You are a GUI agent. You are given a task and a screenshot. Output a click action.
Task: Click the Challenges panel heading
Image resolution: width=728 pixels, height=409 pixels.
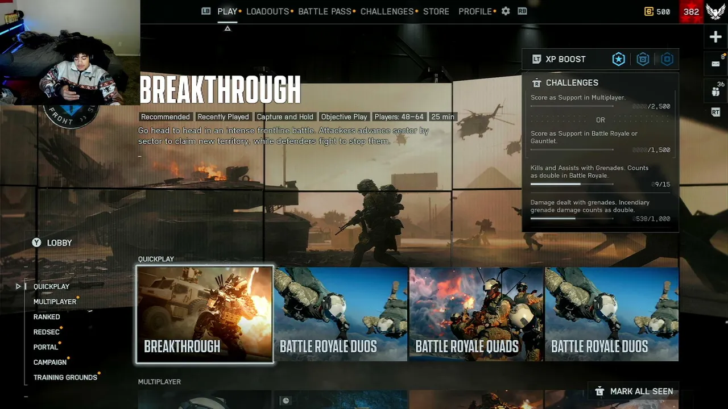572,83
